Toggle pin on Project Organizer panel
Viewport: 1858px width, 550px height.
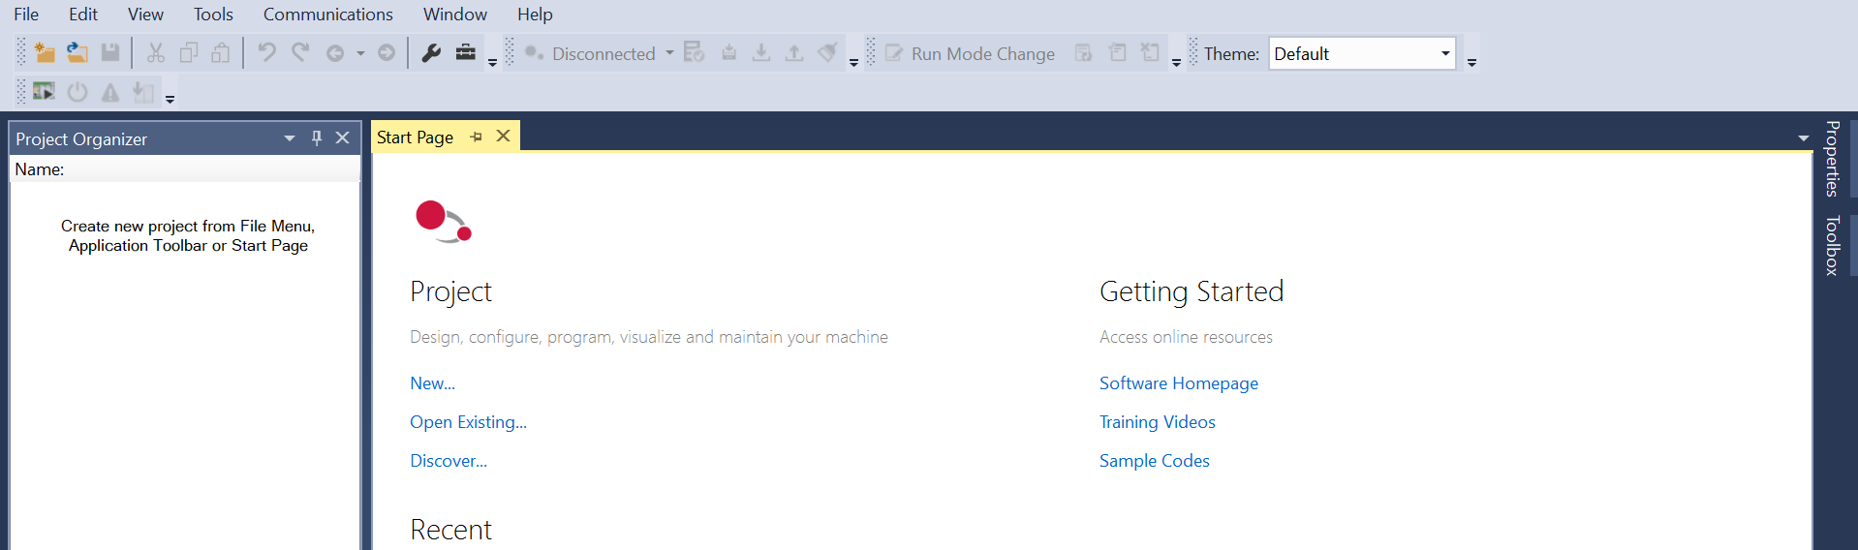point(316,138)
